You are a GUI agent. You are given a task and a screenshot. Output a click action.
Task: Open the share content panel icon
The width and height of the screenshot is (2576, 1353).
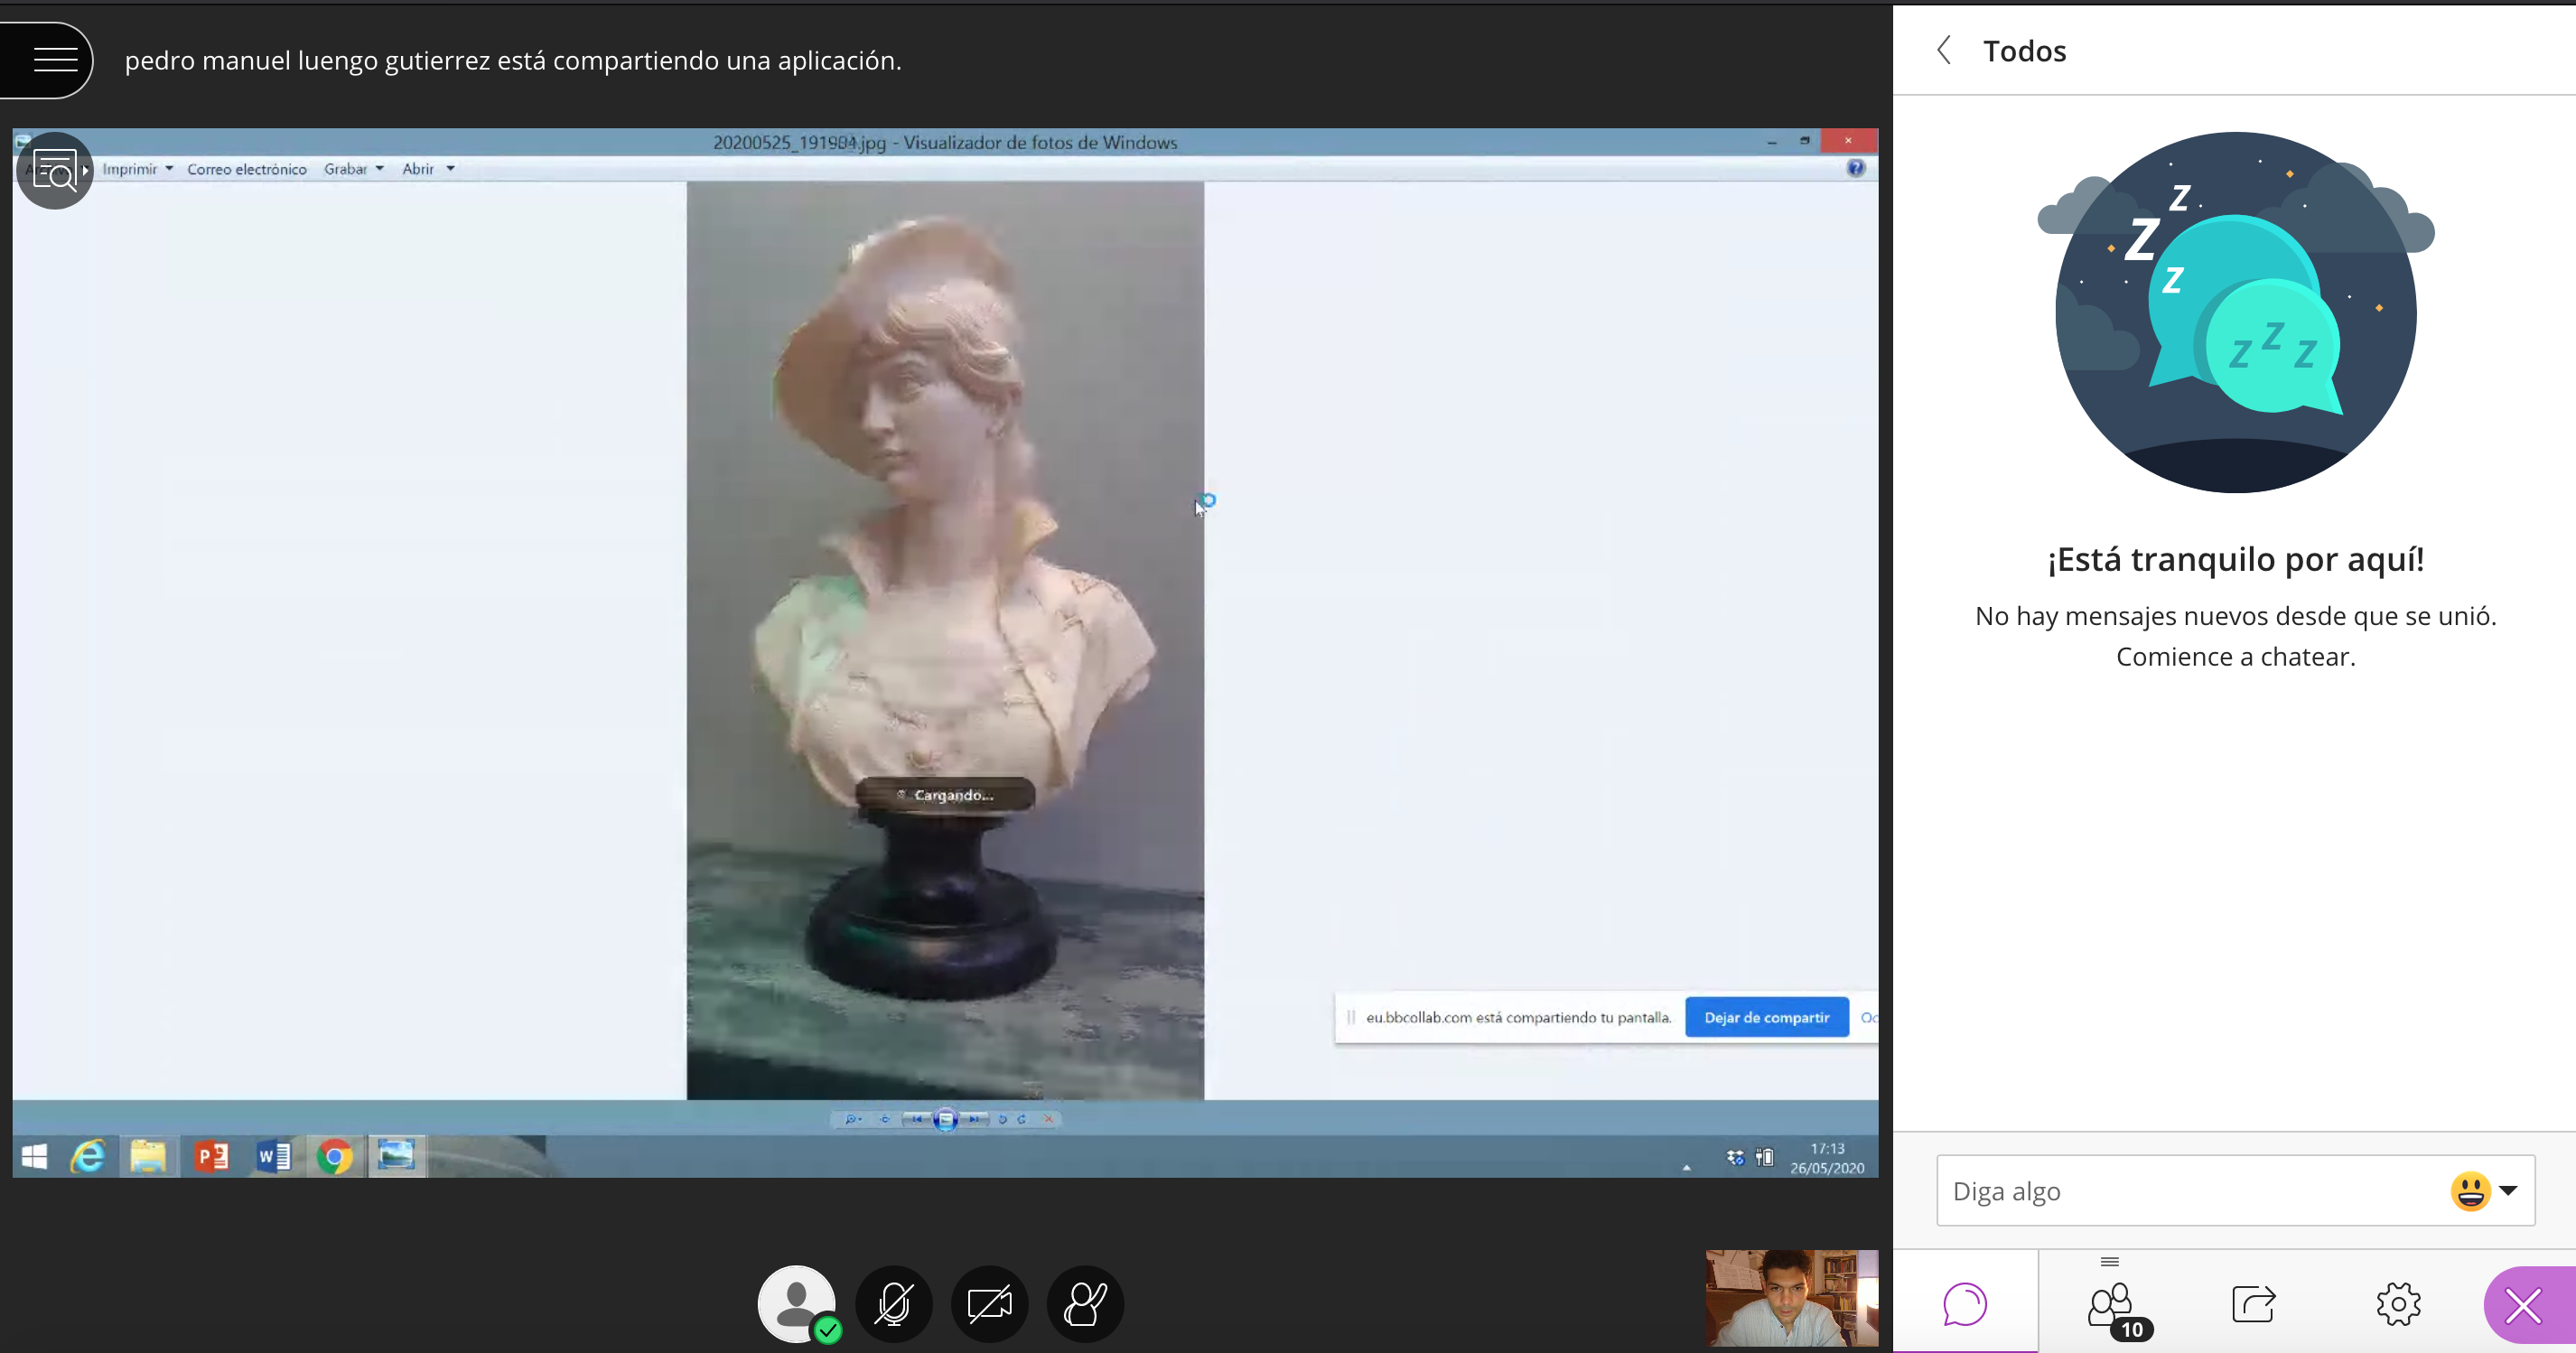[x=2254, y=1304]
